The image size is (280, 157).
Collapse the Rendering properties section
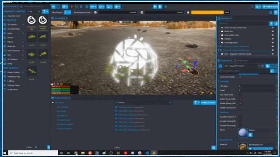click(219, 113)
